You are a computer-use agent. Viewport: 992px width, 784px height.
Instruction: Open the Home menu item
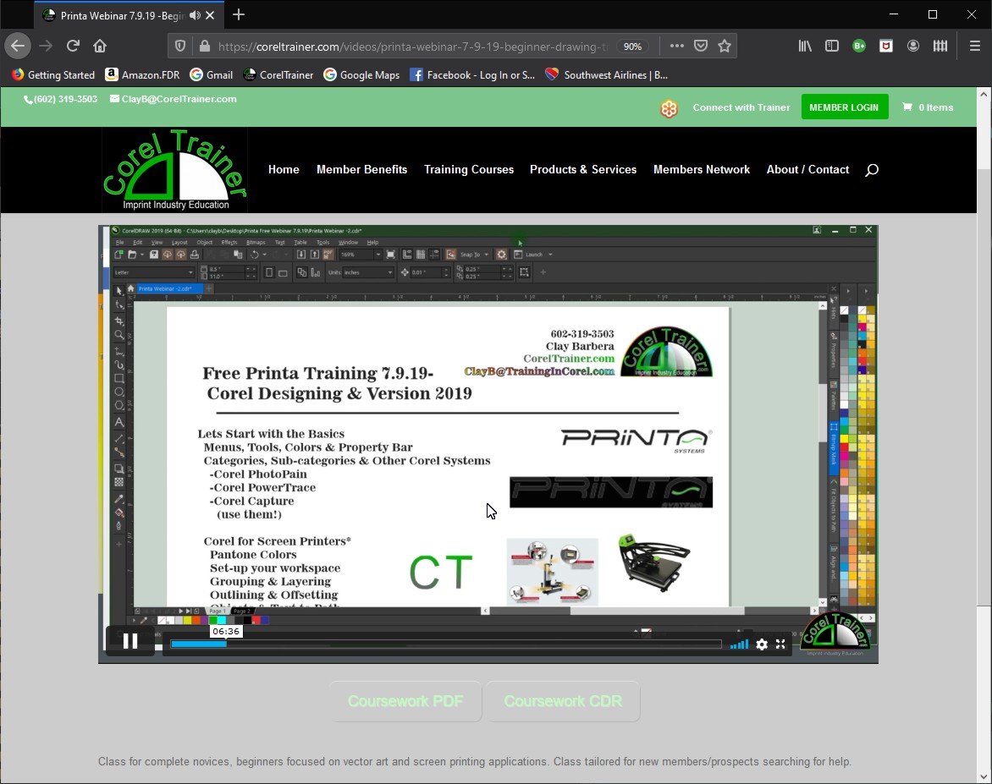284,169
